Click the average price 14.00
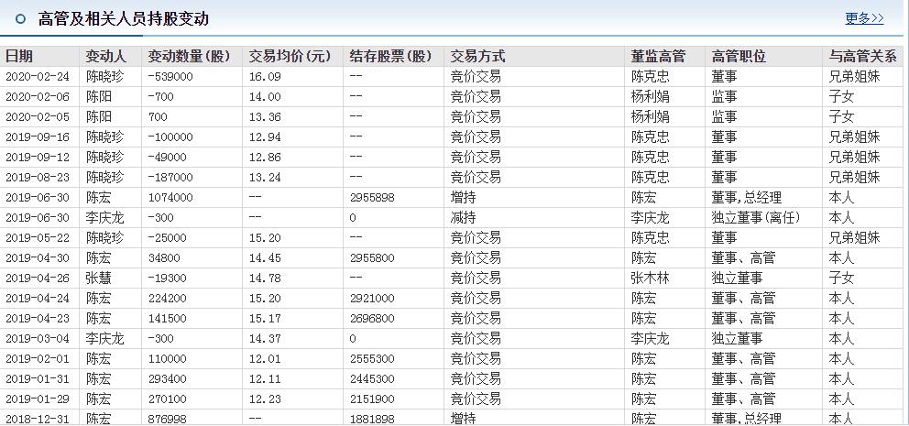This screenshot has height=426, width=909. point(265,97)
